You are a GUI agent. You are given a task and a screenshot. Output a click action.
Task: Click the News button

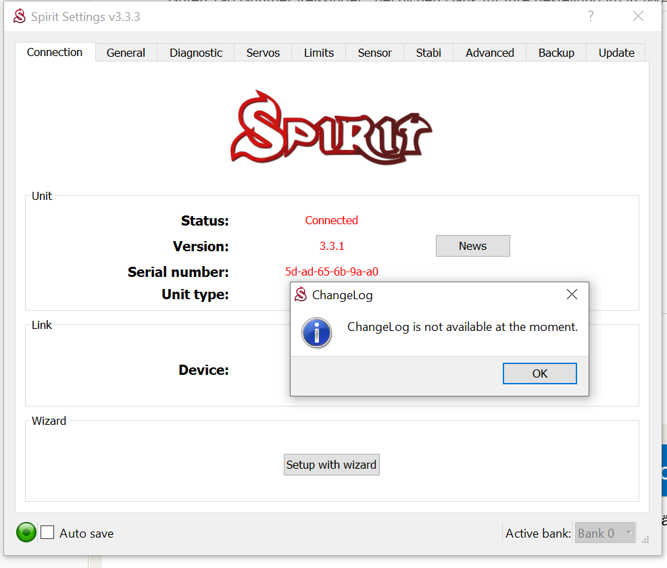472,246
